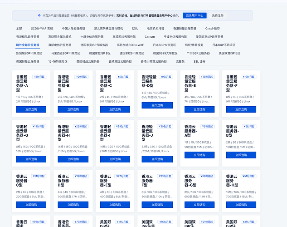Select 德国家宽ISP云服务器 category
Viewport: 287px width, 227px height.
94,45
